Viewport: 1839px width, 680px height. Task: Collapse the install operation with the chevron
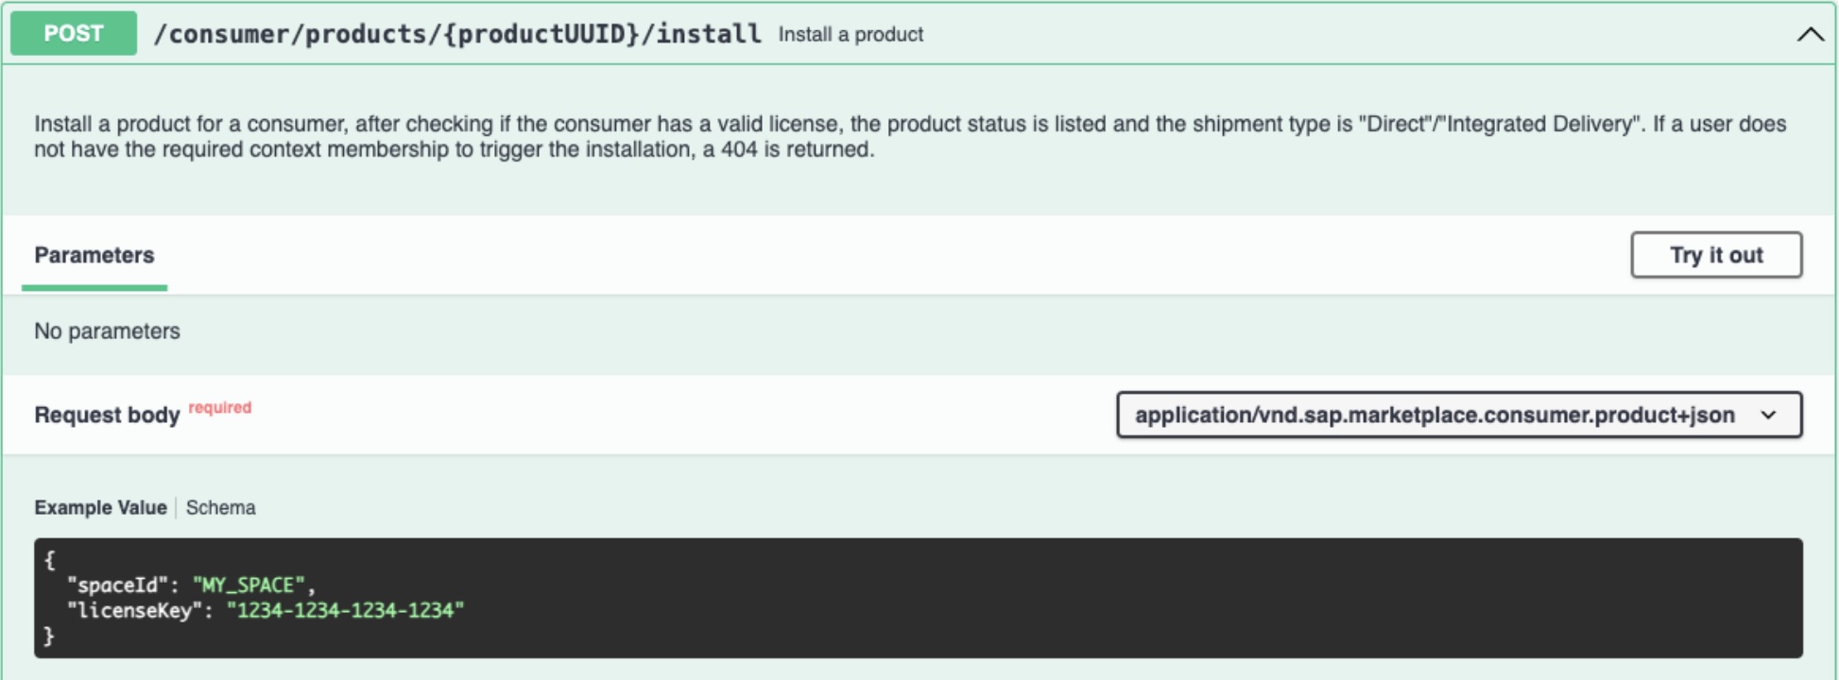pyautogui.click(x=1810, y=35)
